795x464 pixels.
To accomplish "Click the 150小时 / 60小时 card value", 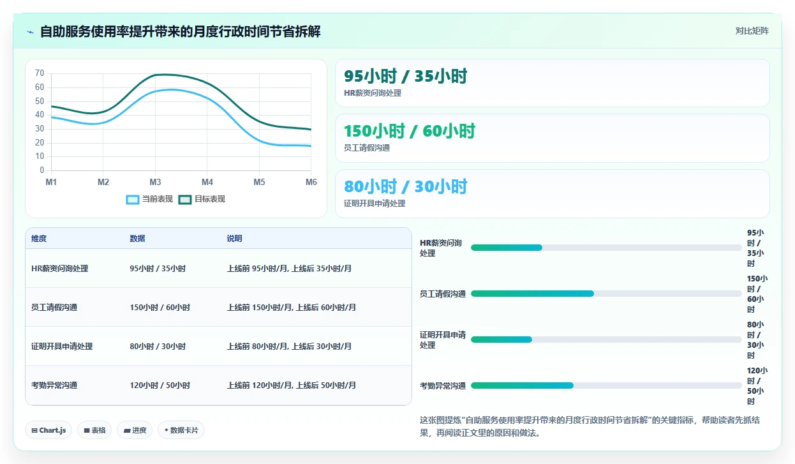I will click(410, 131).
